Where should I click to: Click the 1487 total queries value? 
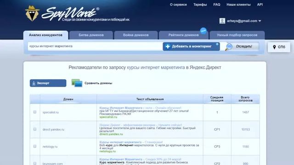(245, 112)
